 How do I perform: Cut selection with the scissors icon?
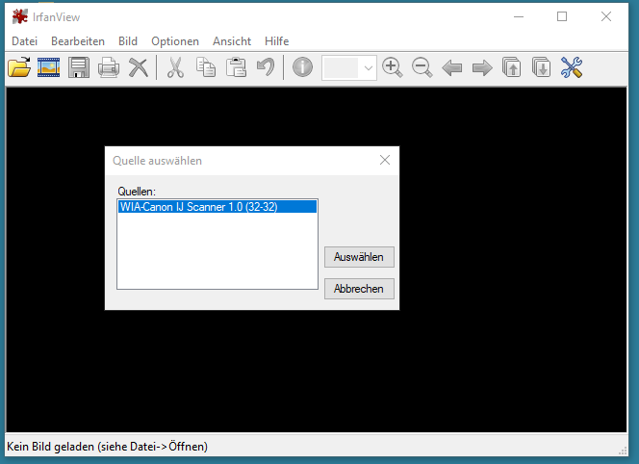176,67
